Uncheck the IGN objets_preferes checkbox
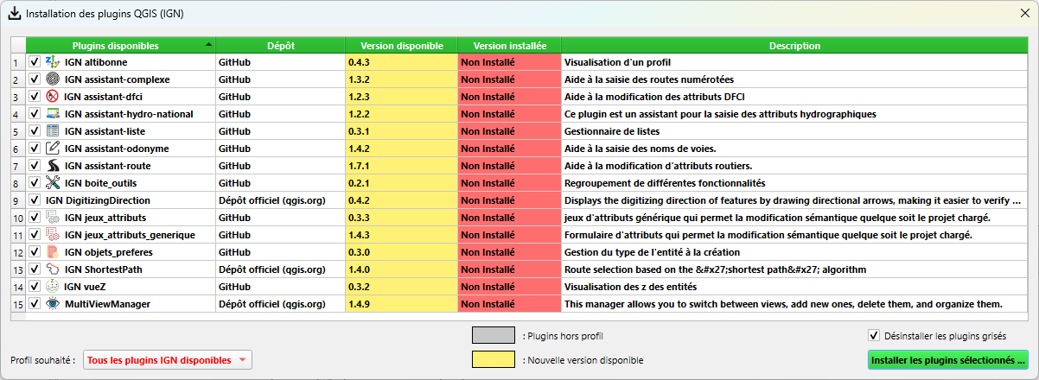The width and height of the screenshot is (1039, 380). tap(35, 251)
